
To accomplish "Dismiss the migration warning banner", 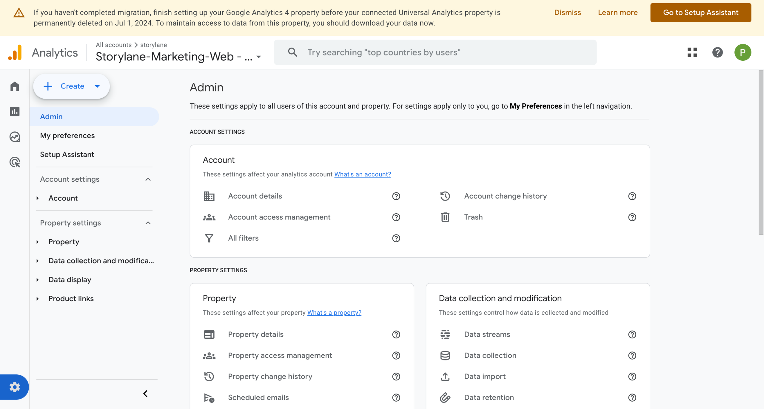I will click(567, 13).
